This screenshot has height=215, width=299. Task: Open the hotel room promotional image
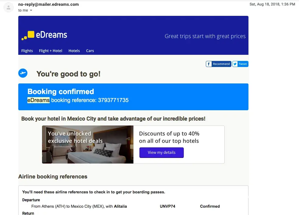click(x=88, y=144)
